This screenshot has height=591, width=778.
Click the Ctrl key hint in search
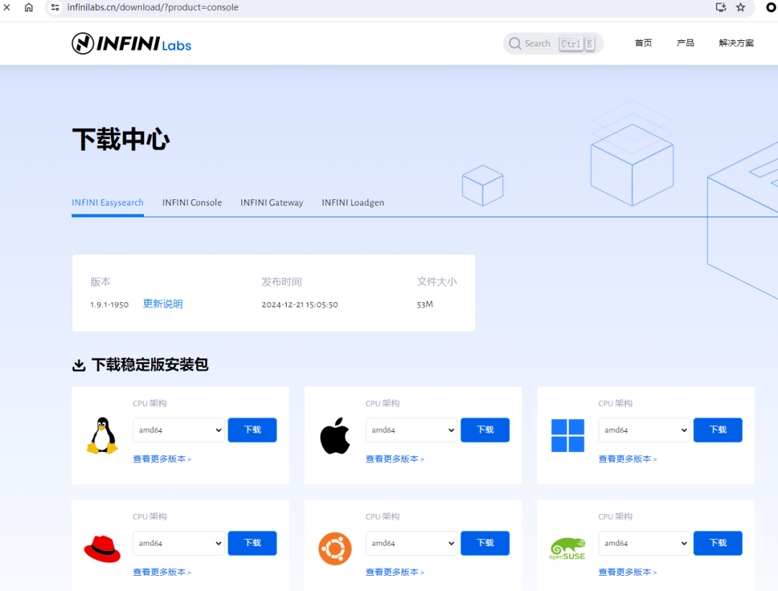click(571, 44)
